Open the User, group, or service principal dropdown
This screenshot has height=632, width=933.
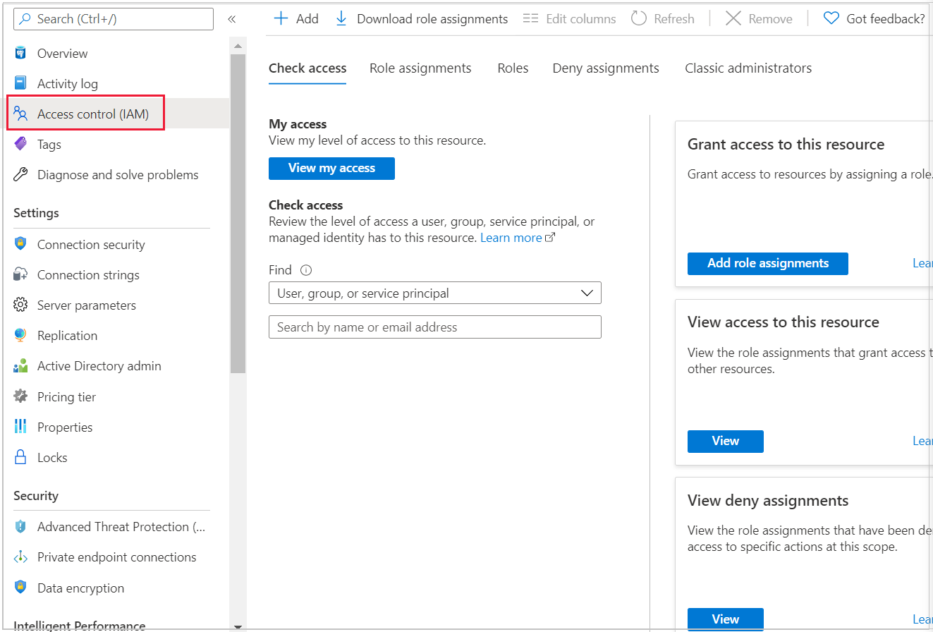tap(434, 293)
